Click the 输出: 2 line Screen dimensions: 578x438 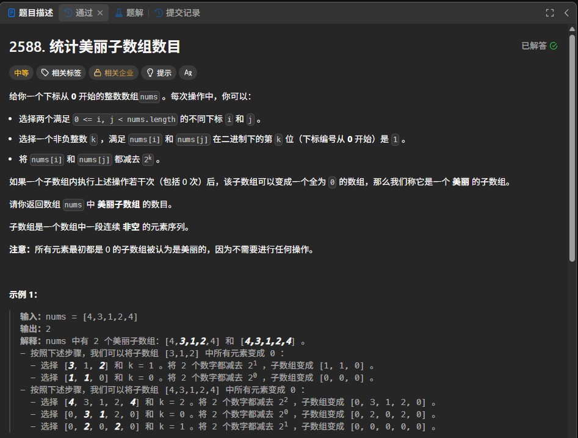coord(35,329)
